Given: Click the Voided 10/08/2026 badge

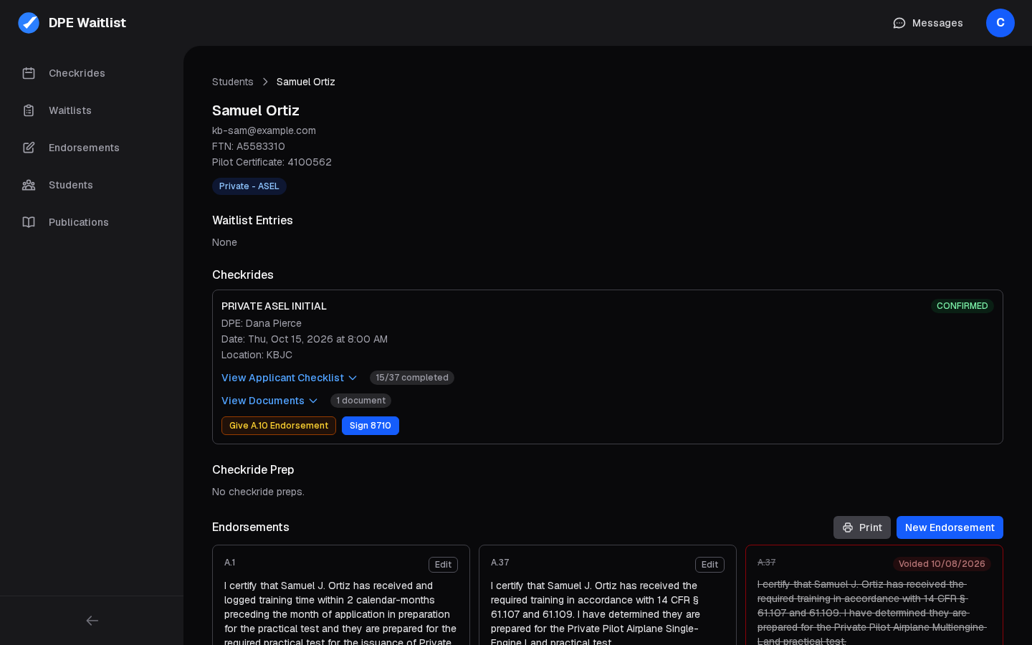Looking at the screenshot, I should (942, 564).
